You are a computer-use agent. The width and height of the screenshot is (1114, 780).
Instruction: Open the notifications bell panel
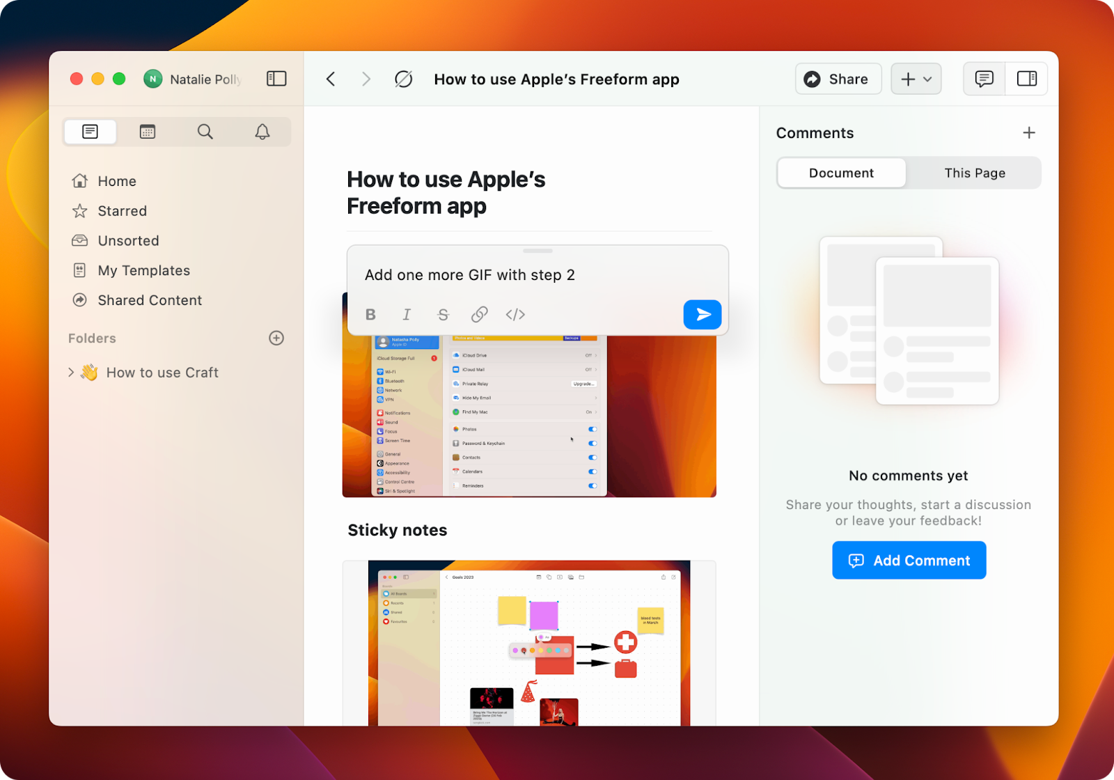[x=262, y=132]
